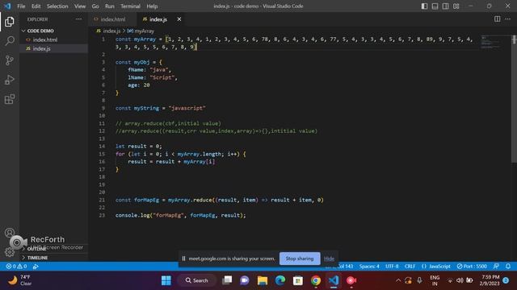517x290 pixels.
Task: Click the VS Code logo in title bar
Action: pos(7,6)
